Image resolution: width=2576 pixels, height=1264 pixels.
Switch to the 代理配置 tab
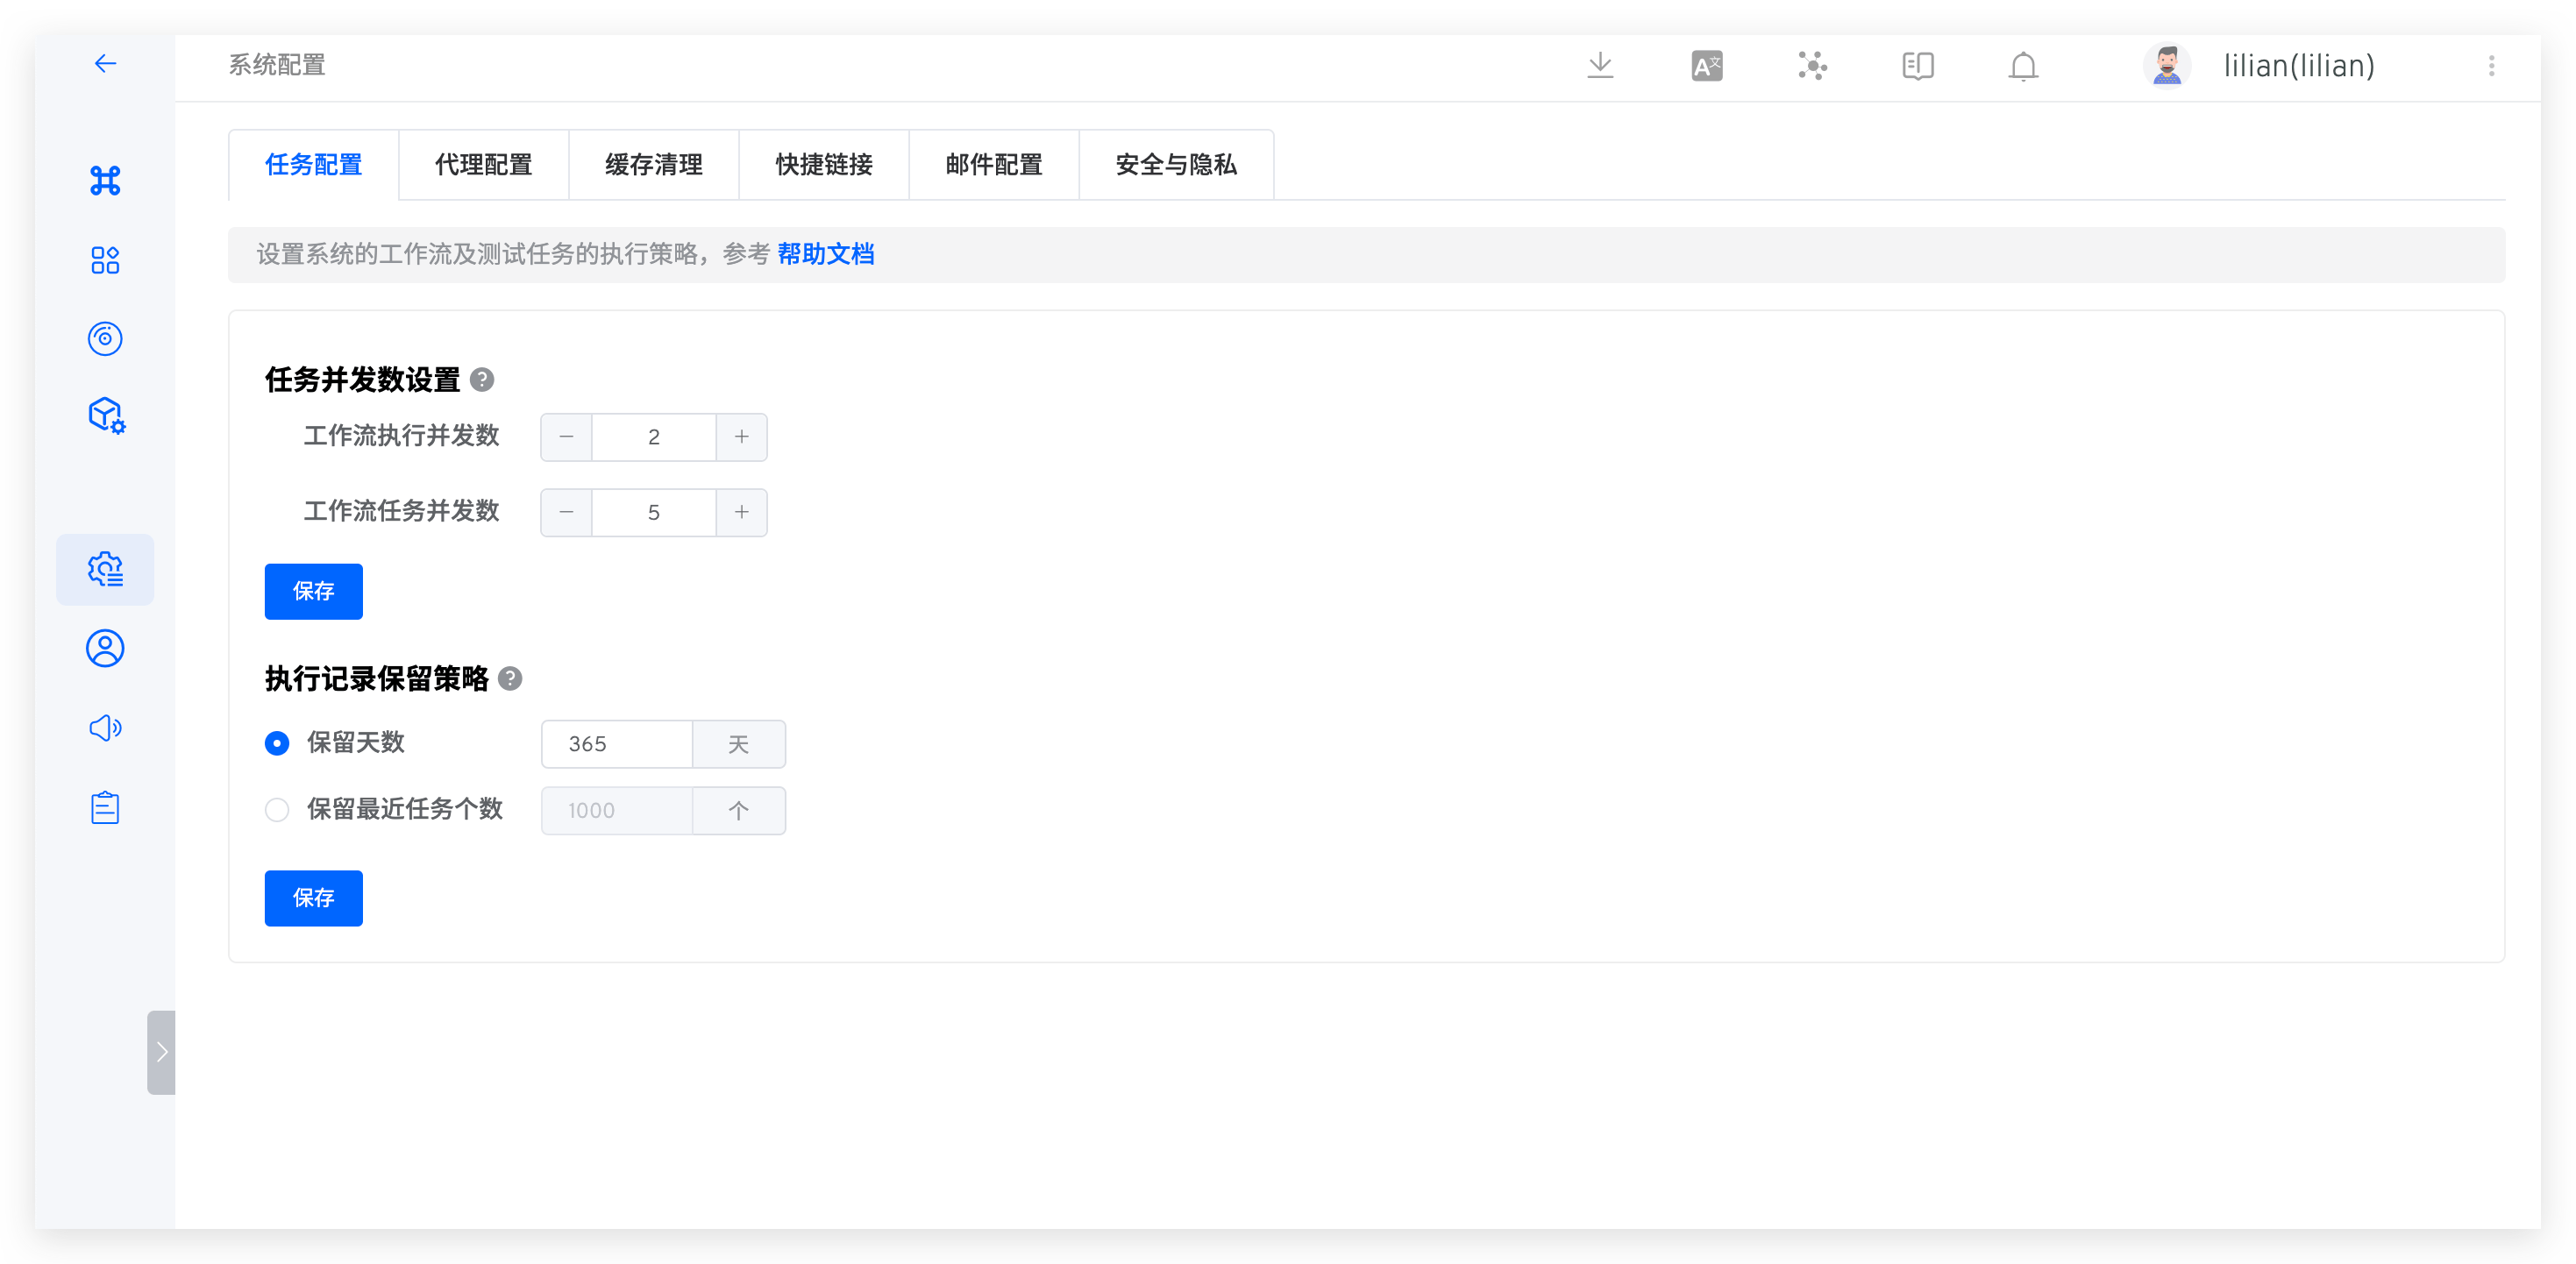[x=483, y=164]
